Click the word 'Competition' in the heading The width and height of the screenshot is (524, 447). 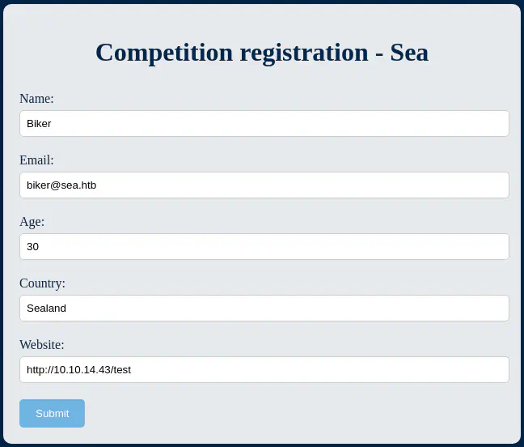[163, 53]
